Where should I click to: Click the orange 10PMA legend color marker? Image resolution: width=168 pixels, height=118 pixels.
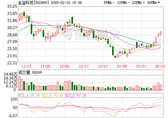[129, 3]
